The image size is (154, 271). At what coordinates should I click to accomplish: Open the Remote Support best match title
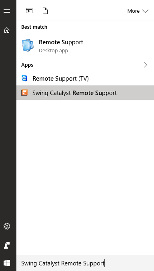click(61, 42)
